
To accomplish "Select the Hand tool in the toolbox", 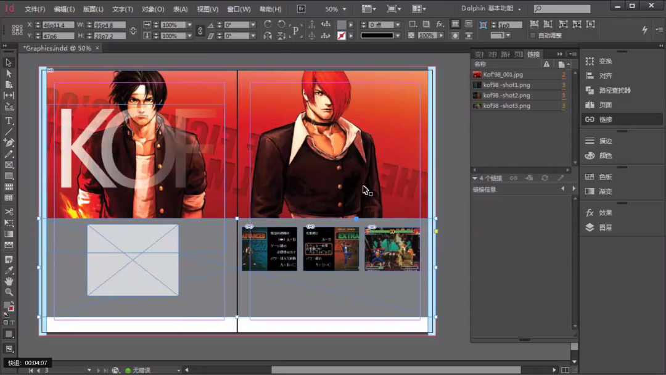I will [9, 281].
